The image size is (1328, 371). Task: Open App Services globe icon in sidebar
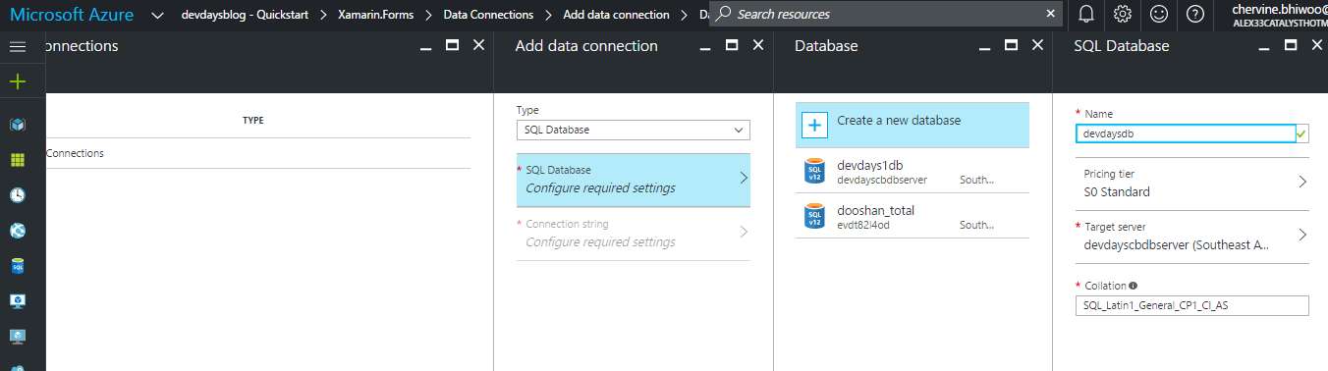click(x=17, y=231)
